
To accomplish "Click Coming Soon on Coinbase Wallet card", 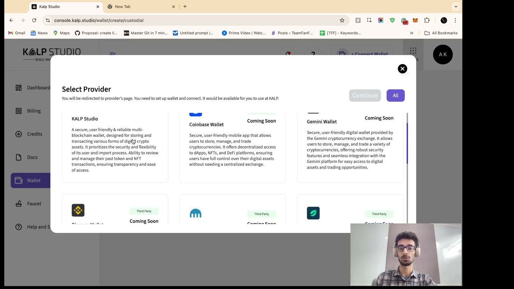I will pyautogui.click(x=261, y=121).
